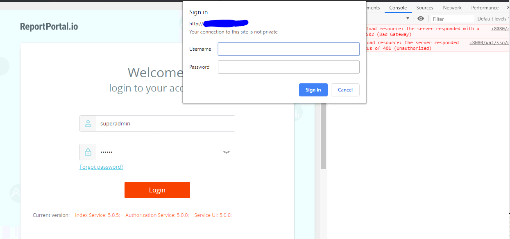Cancel the Sign in dialog
Image resolution: width=510 pixels, height=239 pixels.
(345, 89)
